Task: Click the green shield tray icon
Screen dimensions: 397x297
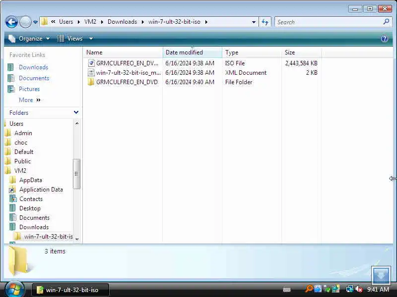Action: coord(328,290)
